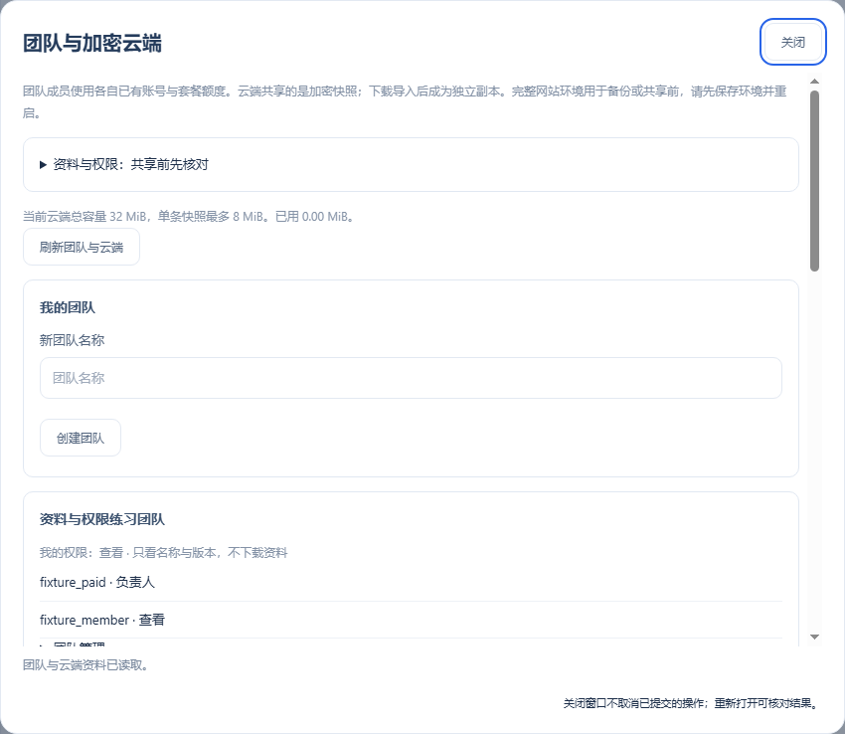This screenshot has height=734, width=845.
Task: Click the 团队与加密云端 dialog title
Action: (92, 43)
